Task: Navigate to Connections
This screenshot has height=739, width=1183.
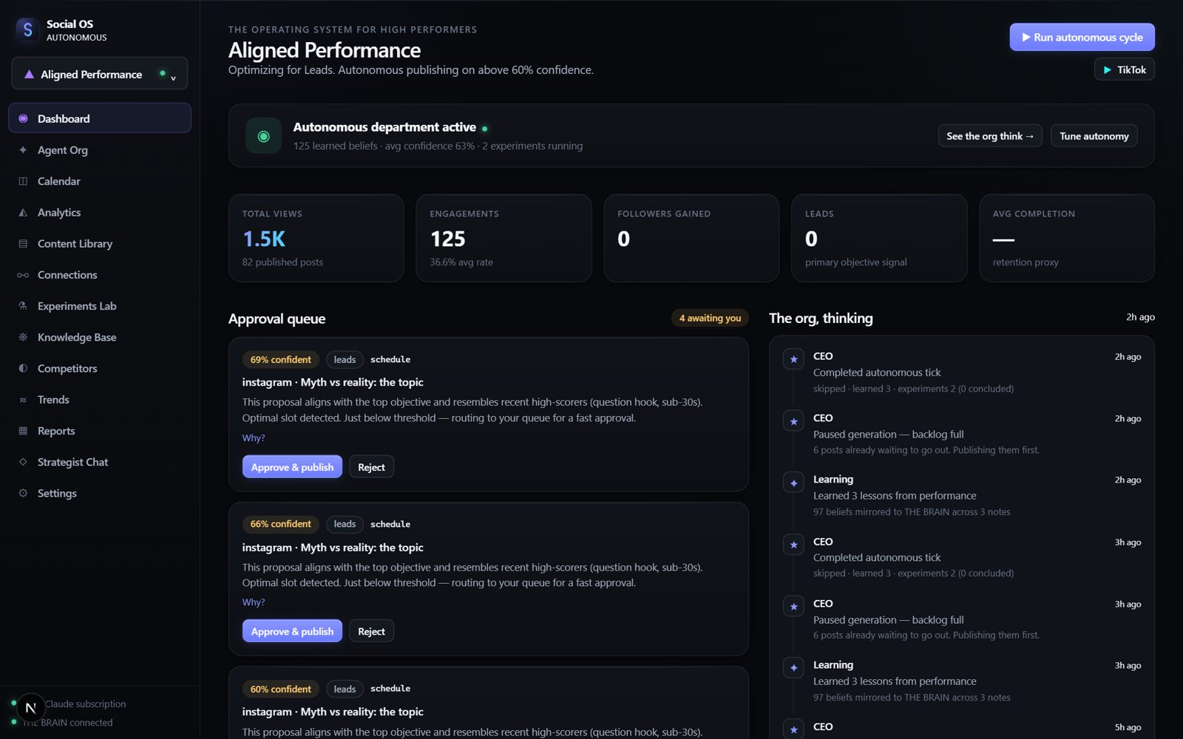Action: click(100, 275)
